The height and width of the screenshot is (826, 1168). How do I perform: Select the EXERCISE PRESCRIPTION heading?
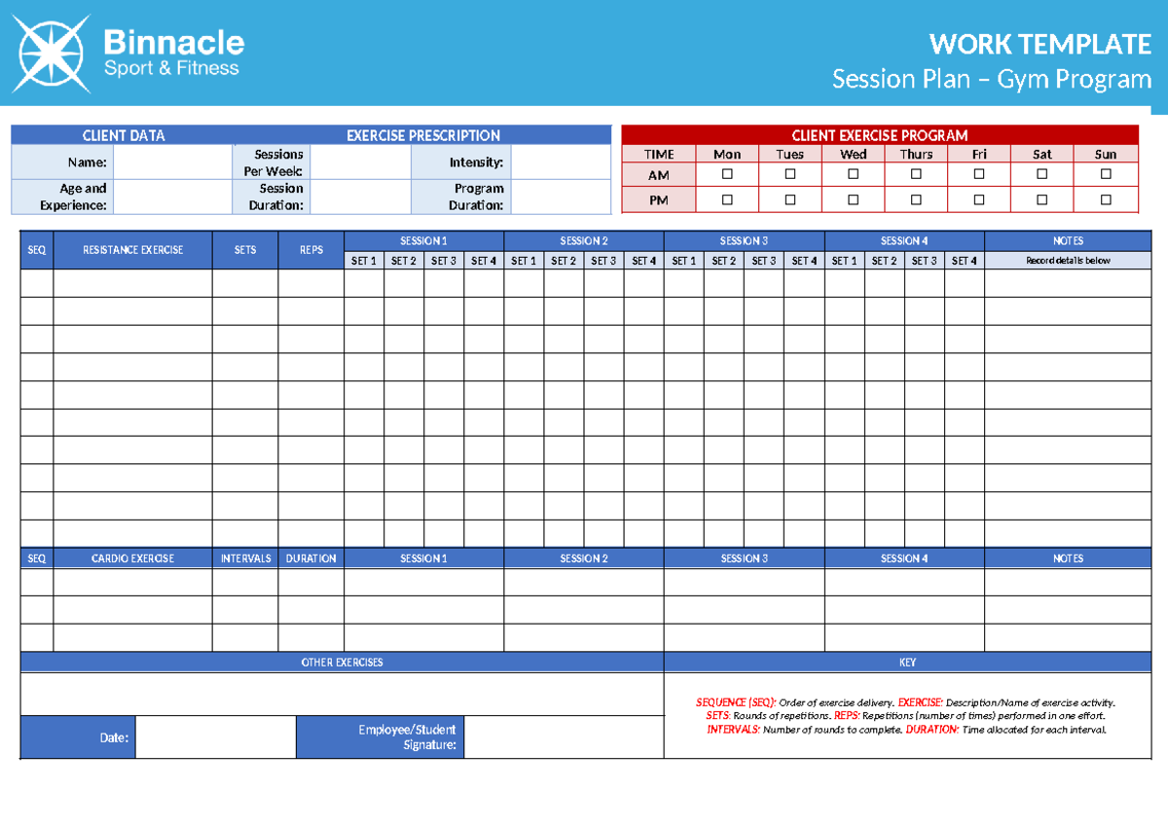[x=423, y=136]
